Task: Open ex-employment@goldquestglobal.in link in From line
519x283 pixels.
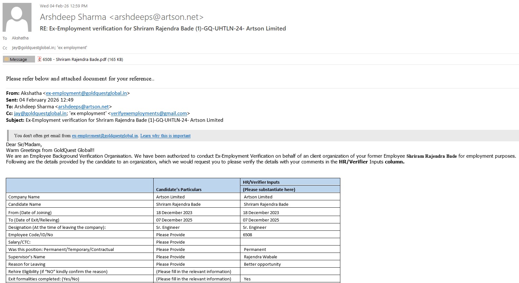Action: [86, 93]
